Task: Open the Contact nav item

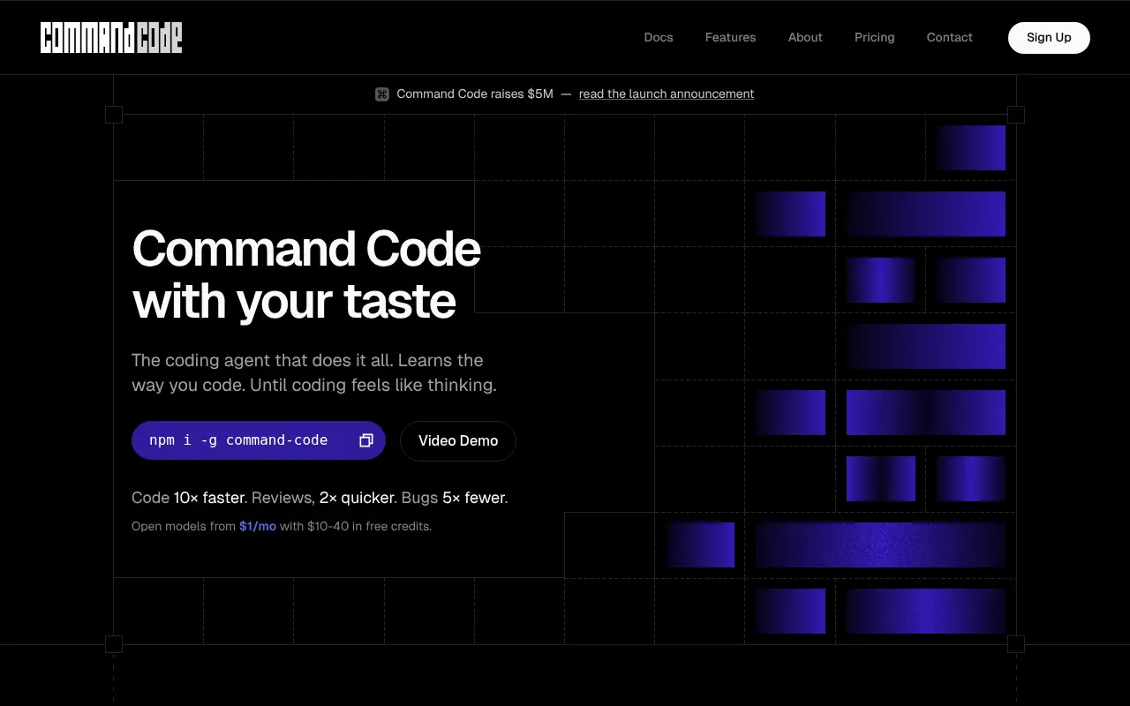Action: tap(949, 37)
